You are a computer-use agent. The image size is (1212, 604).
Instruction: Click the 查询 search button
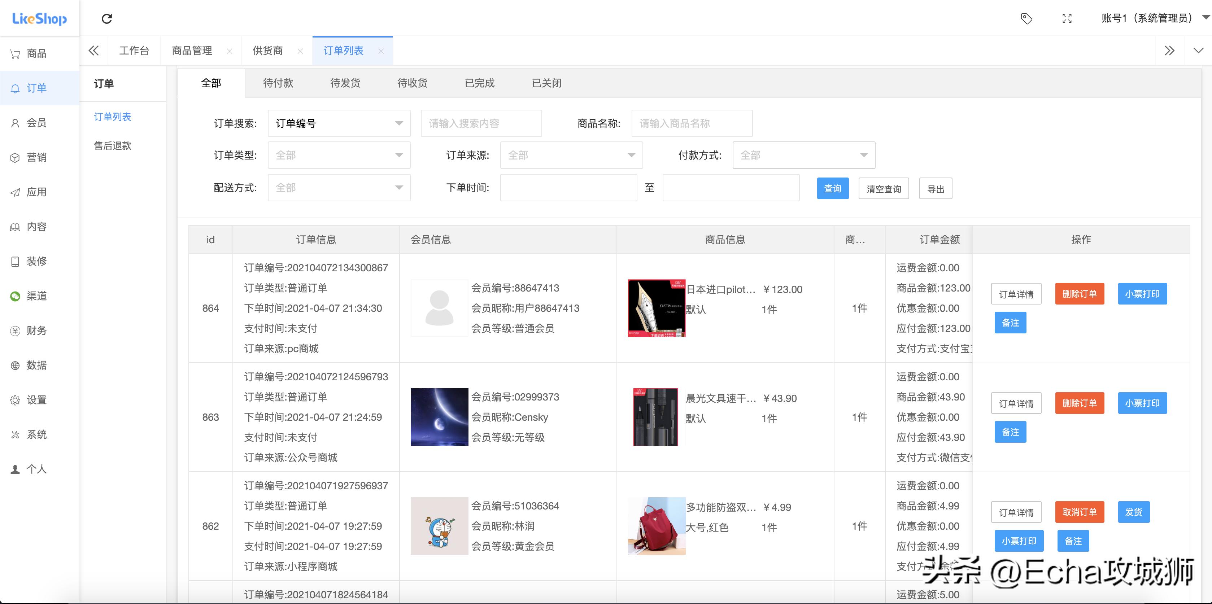point(832,188)
